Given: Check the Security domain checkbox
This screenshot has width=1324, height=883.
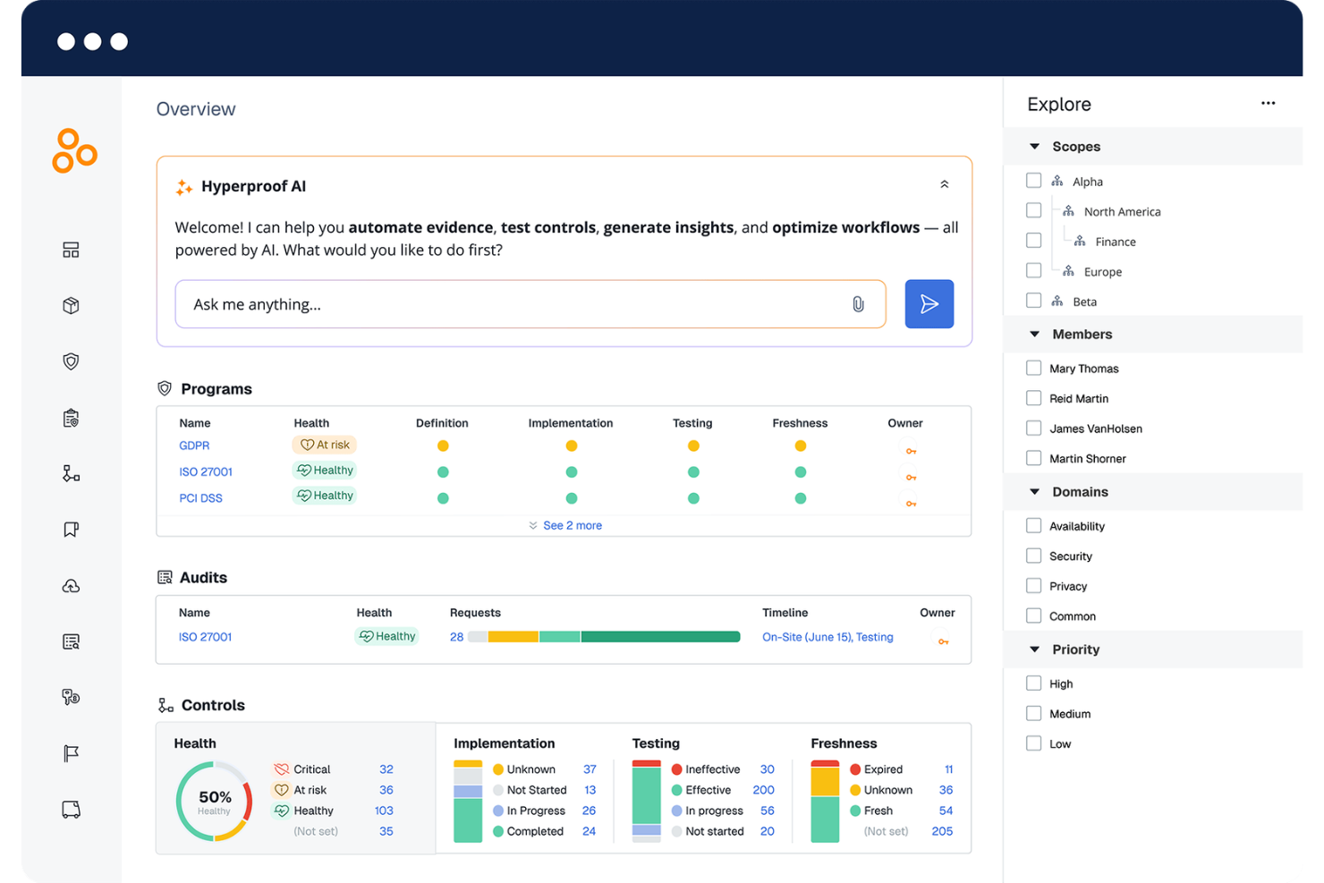Looking at the screenshot, I should click(x=1033, y=556).
